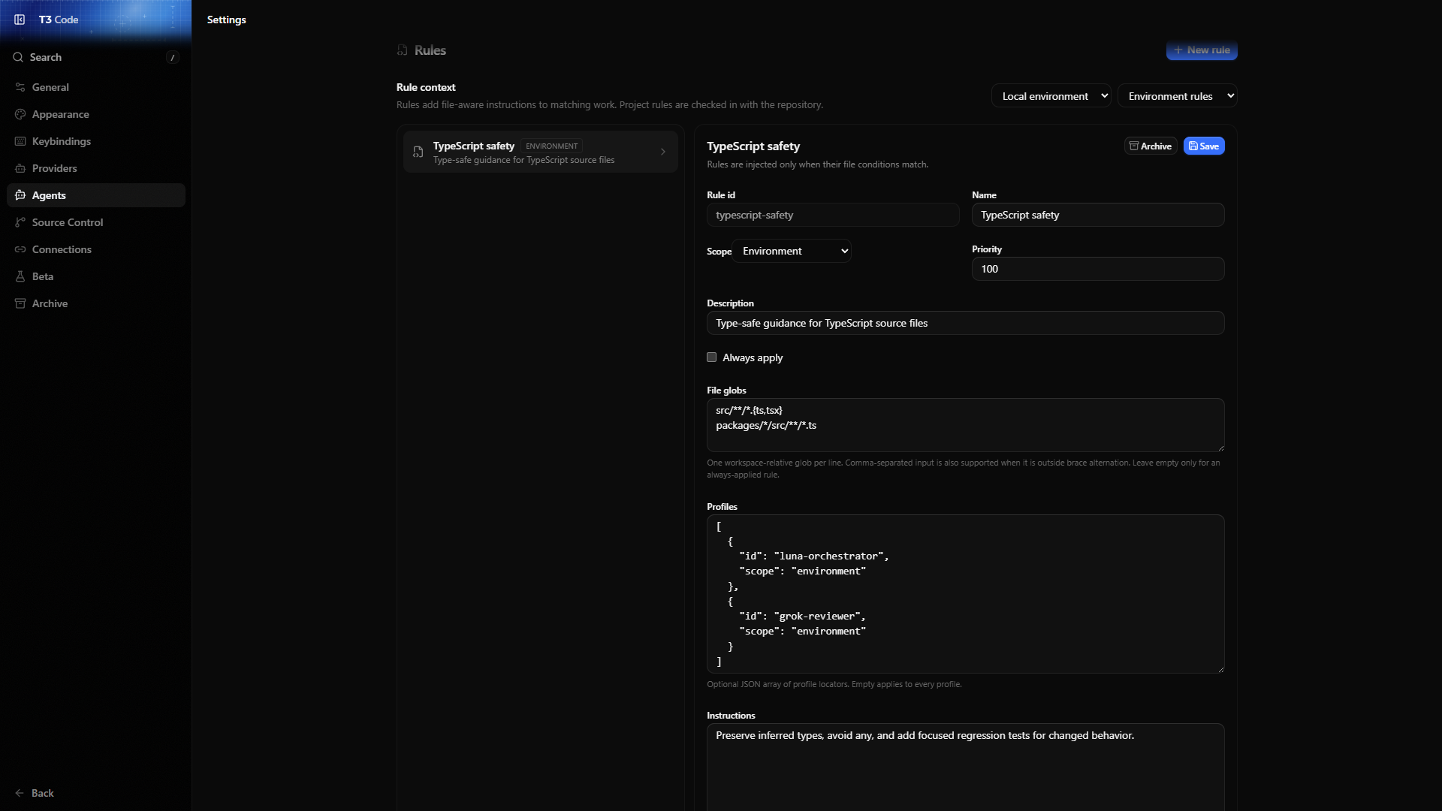Expand TypeScript safety rule chevron
The width and height of the screenshot is (1442, 811).
663,152
